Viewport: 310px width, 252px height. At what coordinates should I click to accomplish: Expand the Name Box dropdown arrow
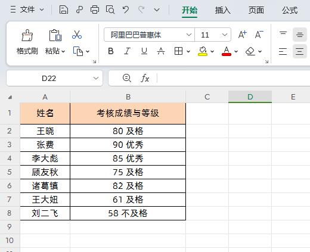(96, 78)
